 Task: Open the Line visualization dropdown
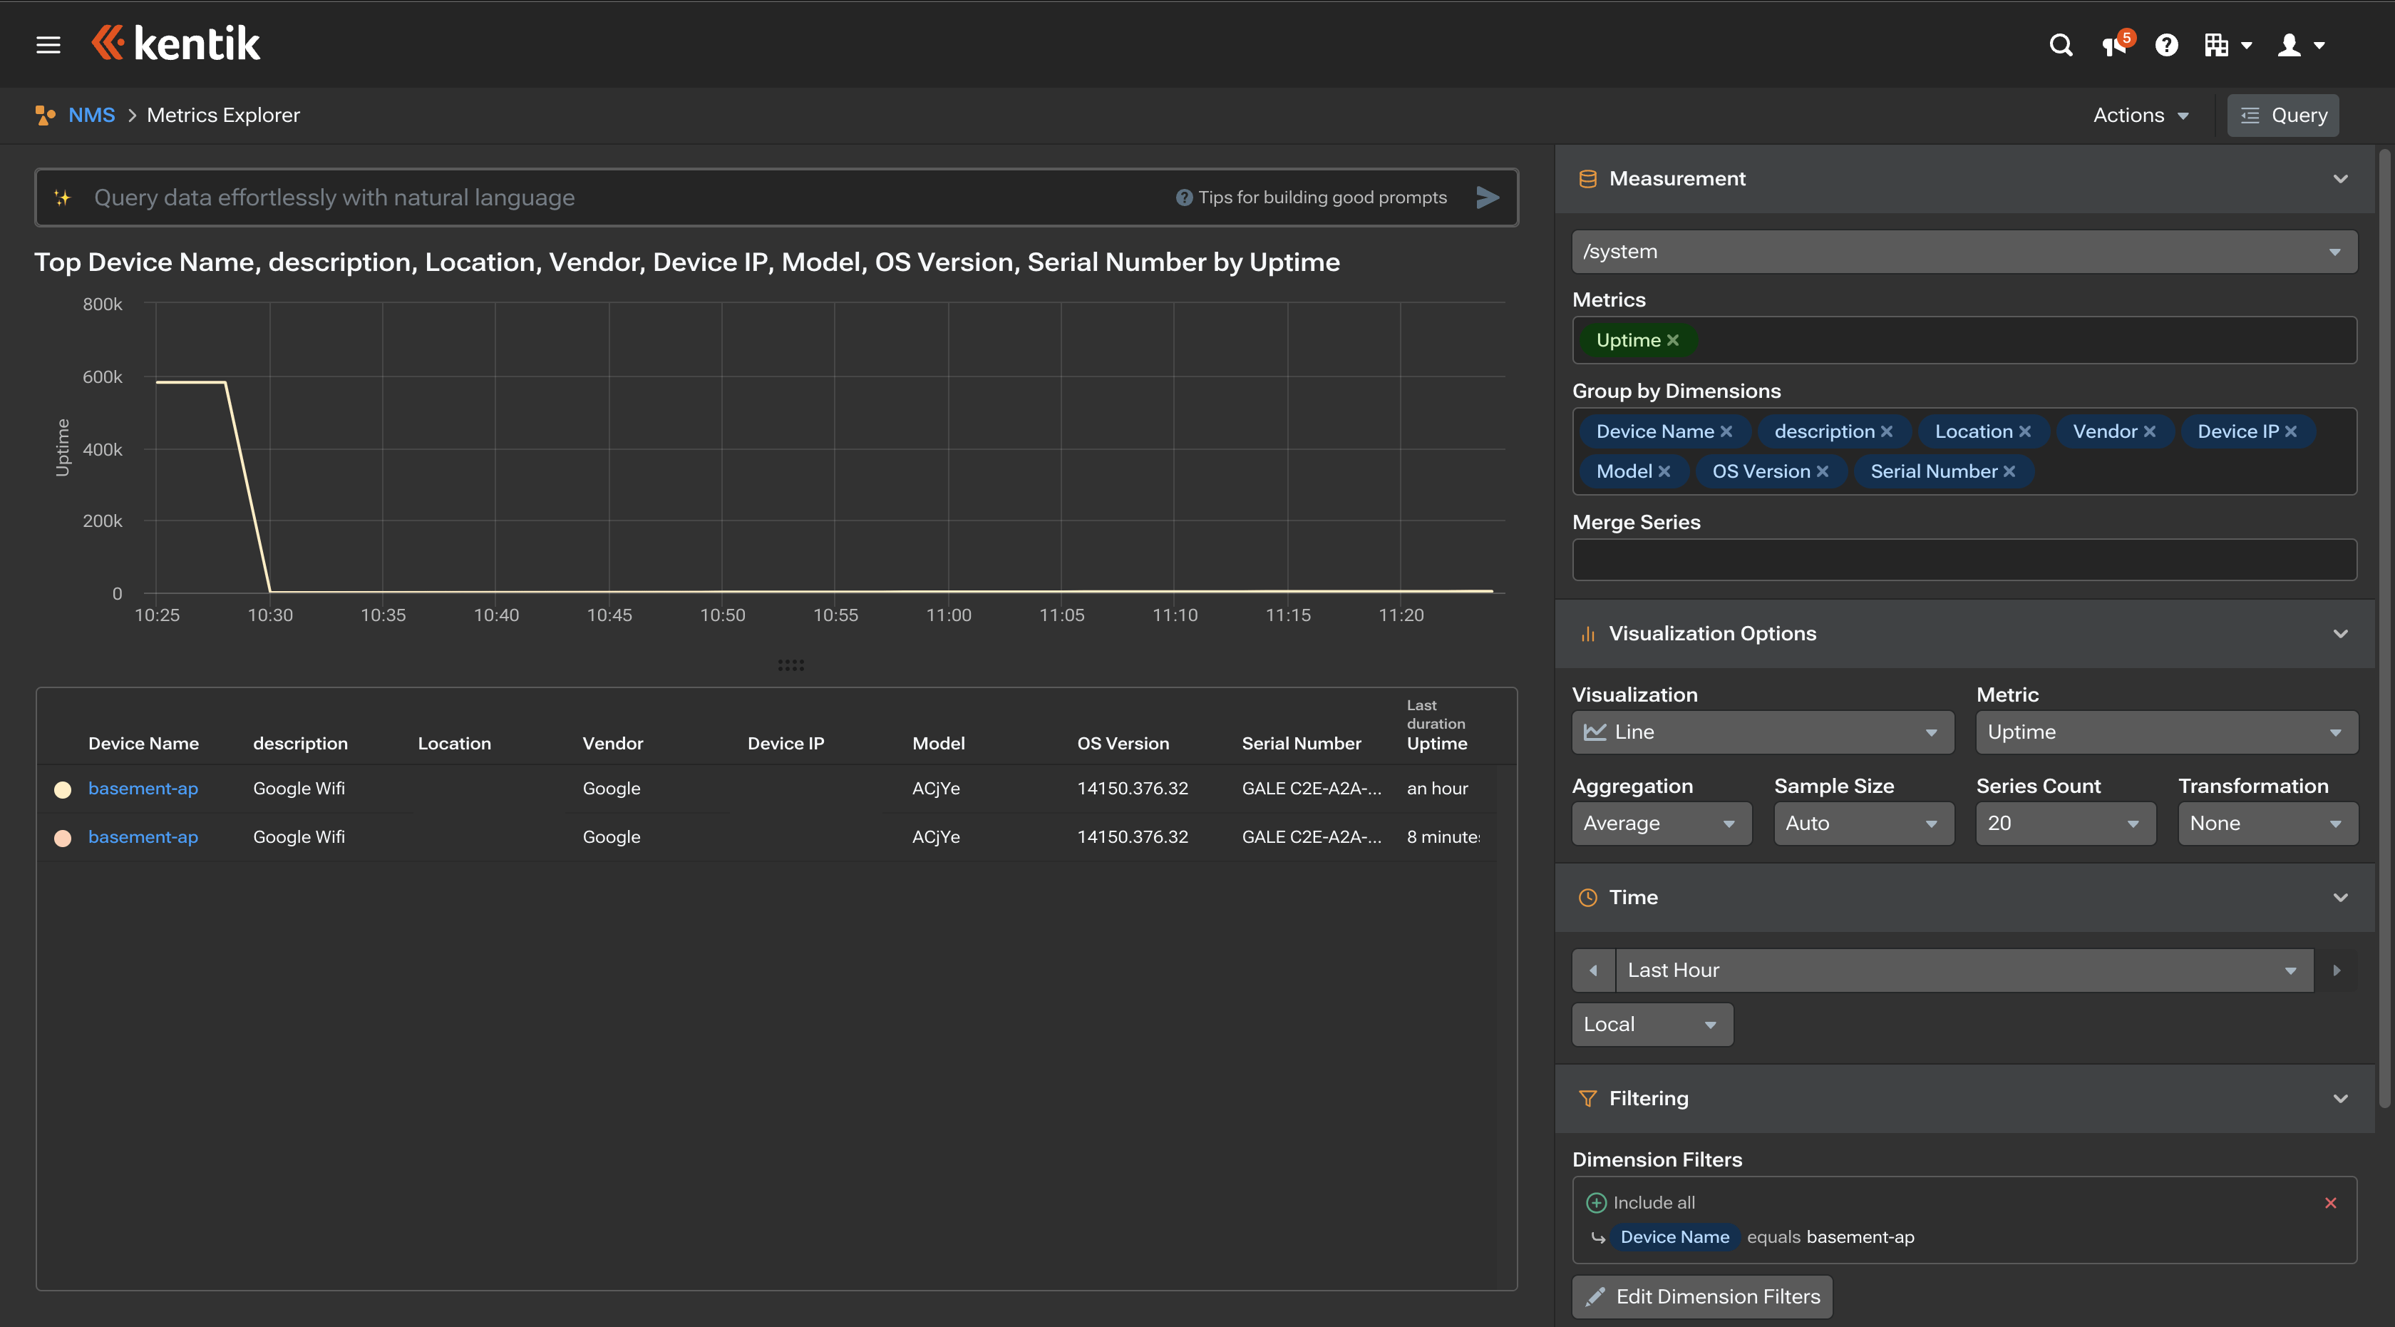1762,732
